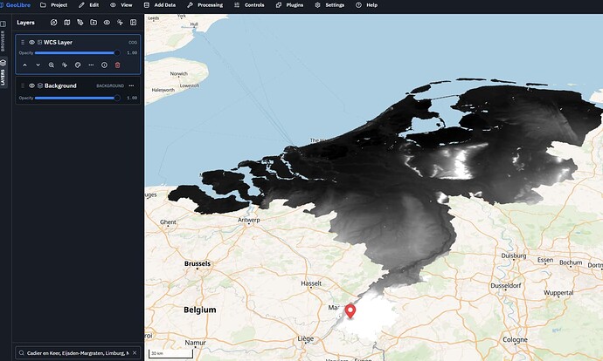Click the Brussels label on the map
Viewport: 603px width, 361px height.
click(x=198, y=263)
